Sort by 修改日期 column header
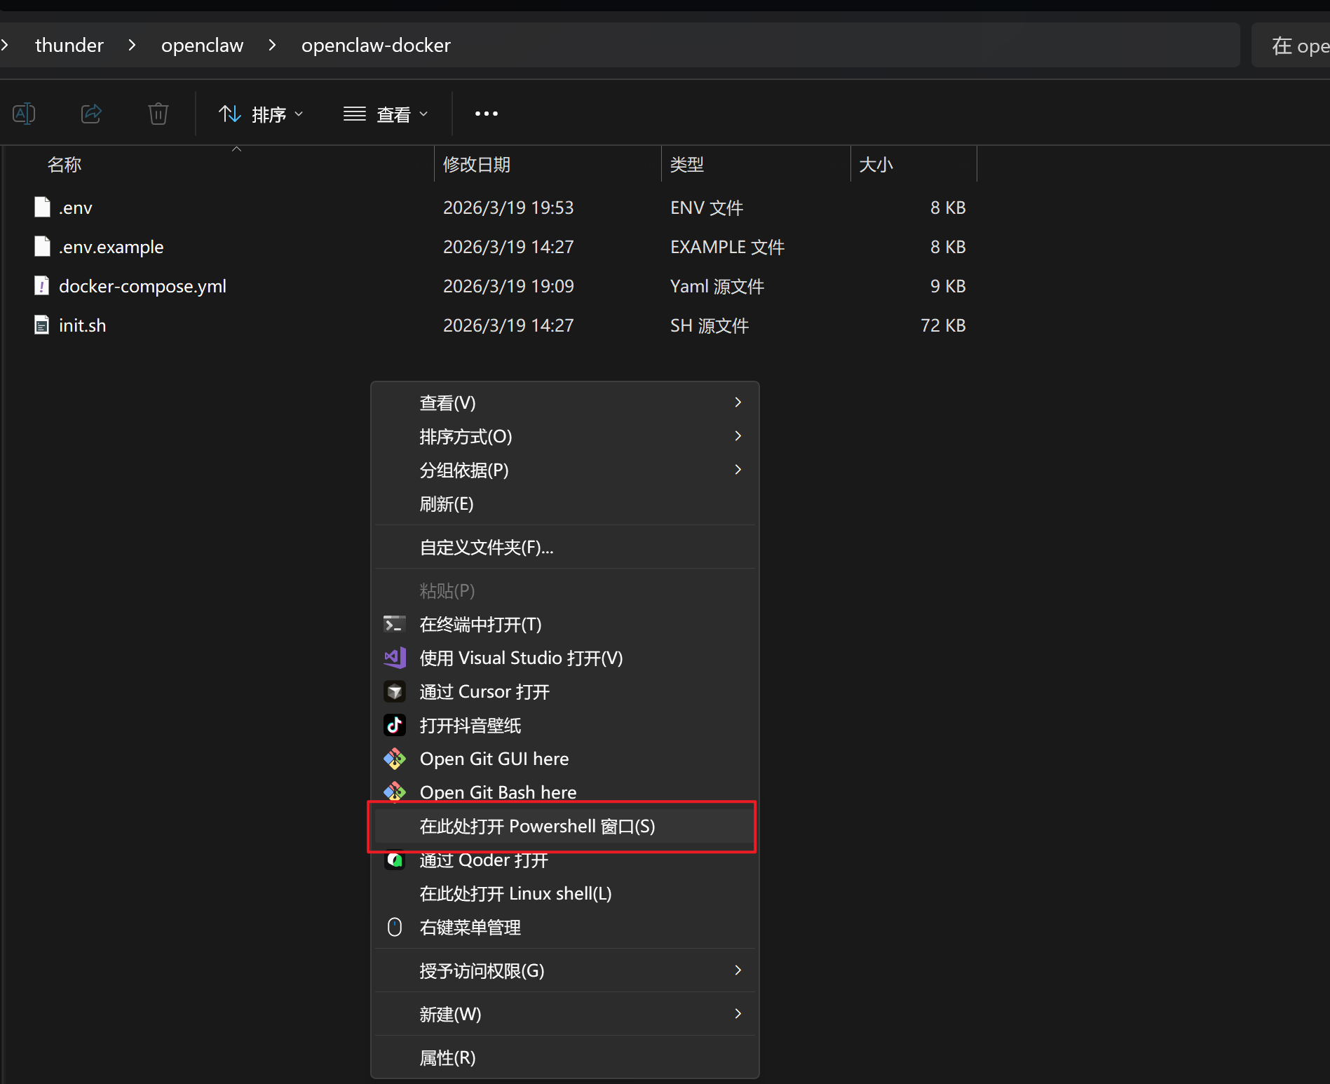This screenshot has height=1084, width=1330. [477, 165]
